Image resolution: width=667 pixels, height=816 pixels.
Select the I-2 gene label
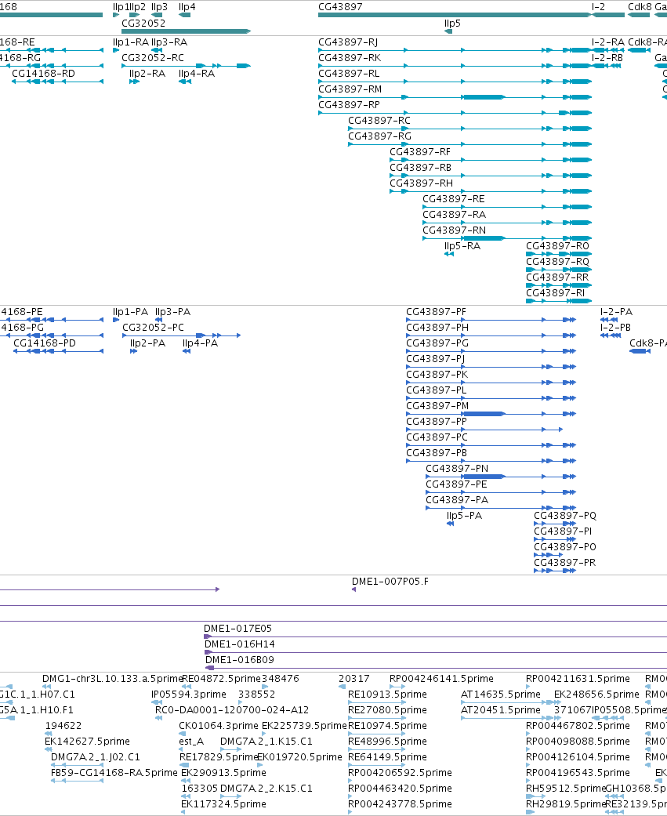(598, 7)
